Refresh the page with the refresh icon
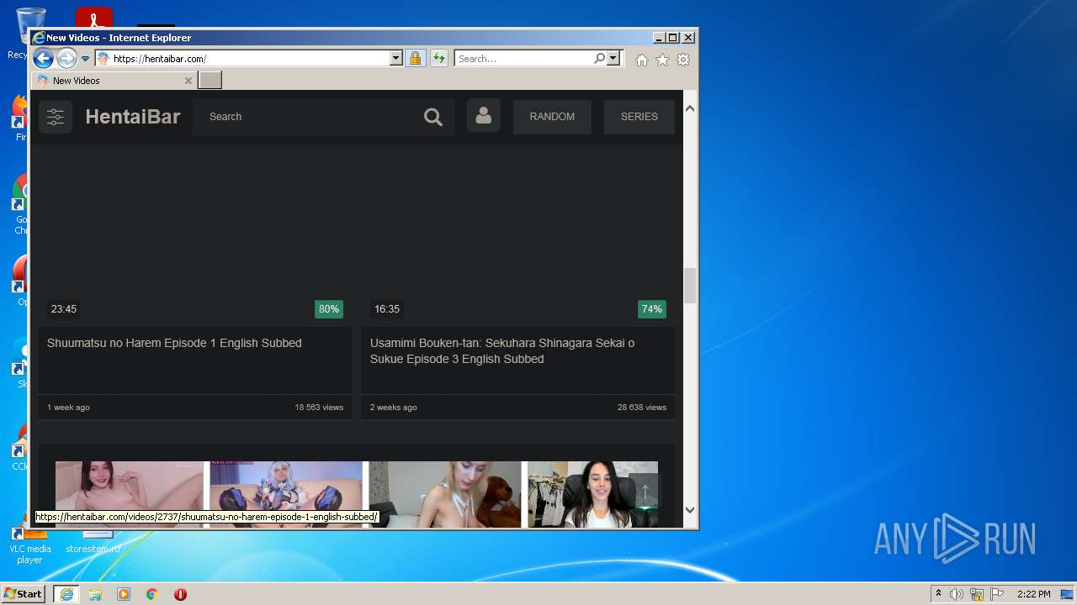1077x605 pixels. pos(439,59)
